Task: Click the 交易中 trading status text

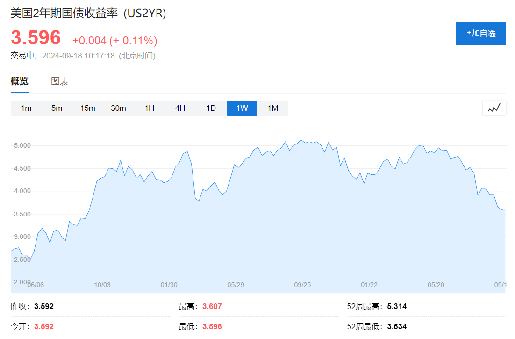Action: [x=22, y=56]
